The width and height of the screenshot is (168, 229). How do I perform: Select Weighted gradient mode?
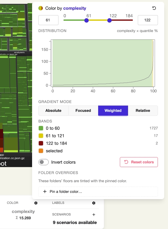click(x=113, y=111)
